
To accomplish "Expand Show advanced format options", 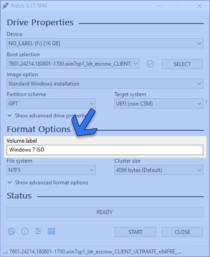I will 48,183.
